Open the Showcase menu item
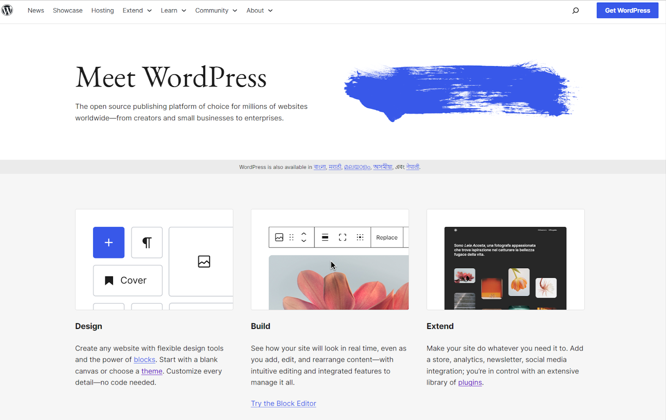 (68, 10)
